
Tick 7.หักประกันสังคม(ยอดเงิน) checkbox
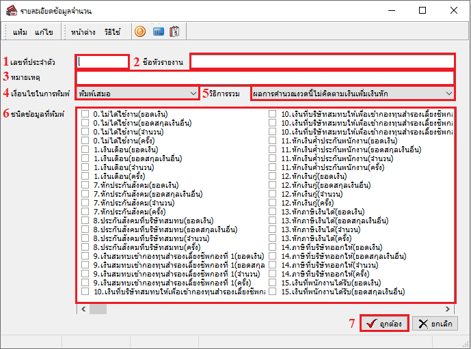(85, 185)
